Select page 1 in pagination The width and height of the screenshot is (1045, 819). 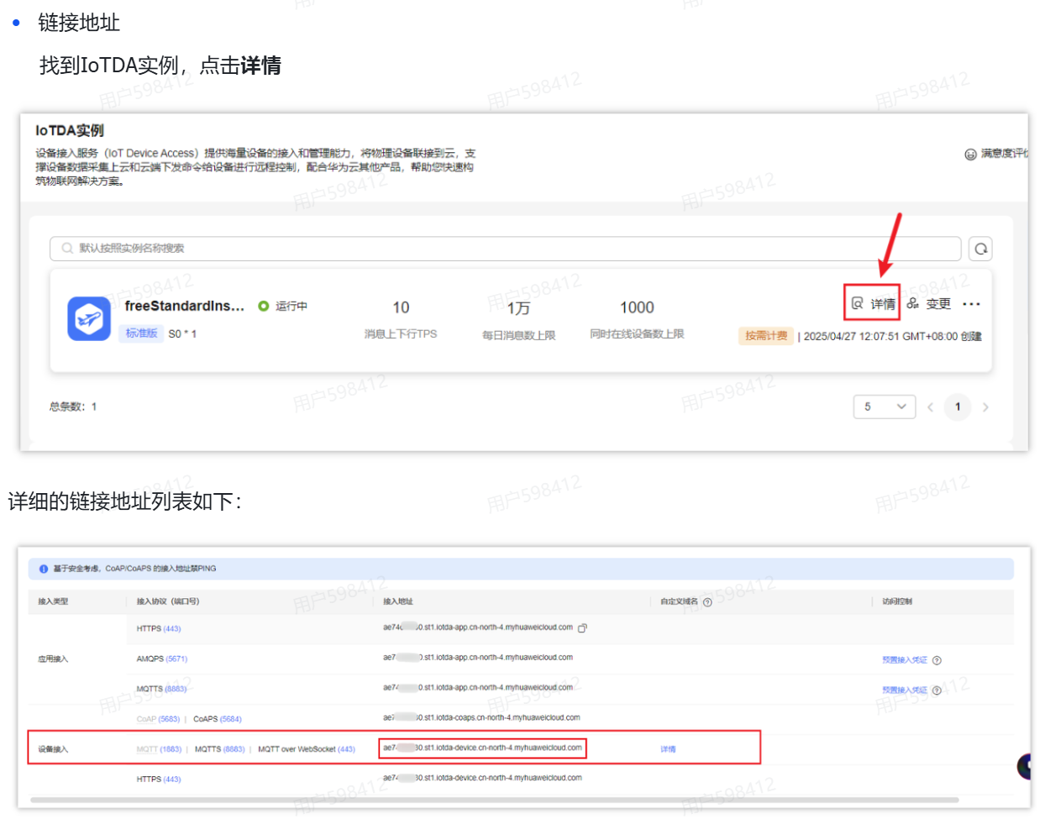958,407
